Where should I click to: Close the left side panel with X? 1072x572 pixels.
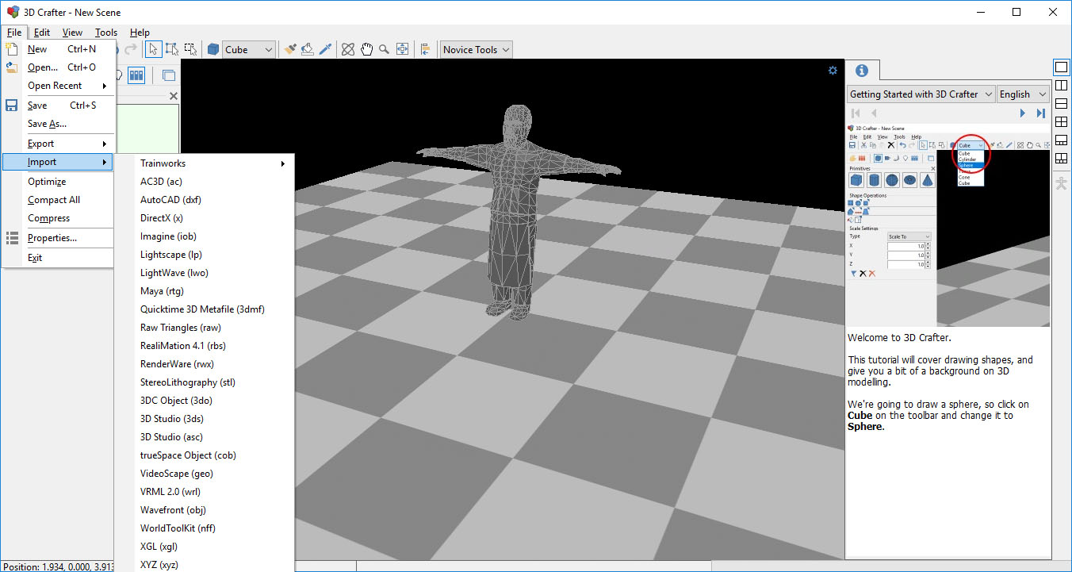[x=174, y=96]
